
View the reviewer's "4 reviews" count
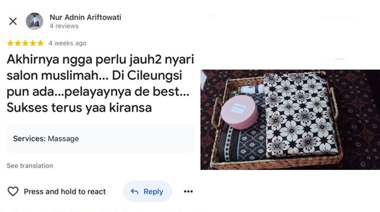click(x=64, y=26)
